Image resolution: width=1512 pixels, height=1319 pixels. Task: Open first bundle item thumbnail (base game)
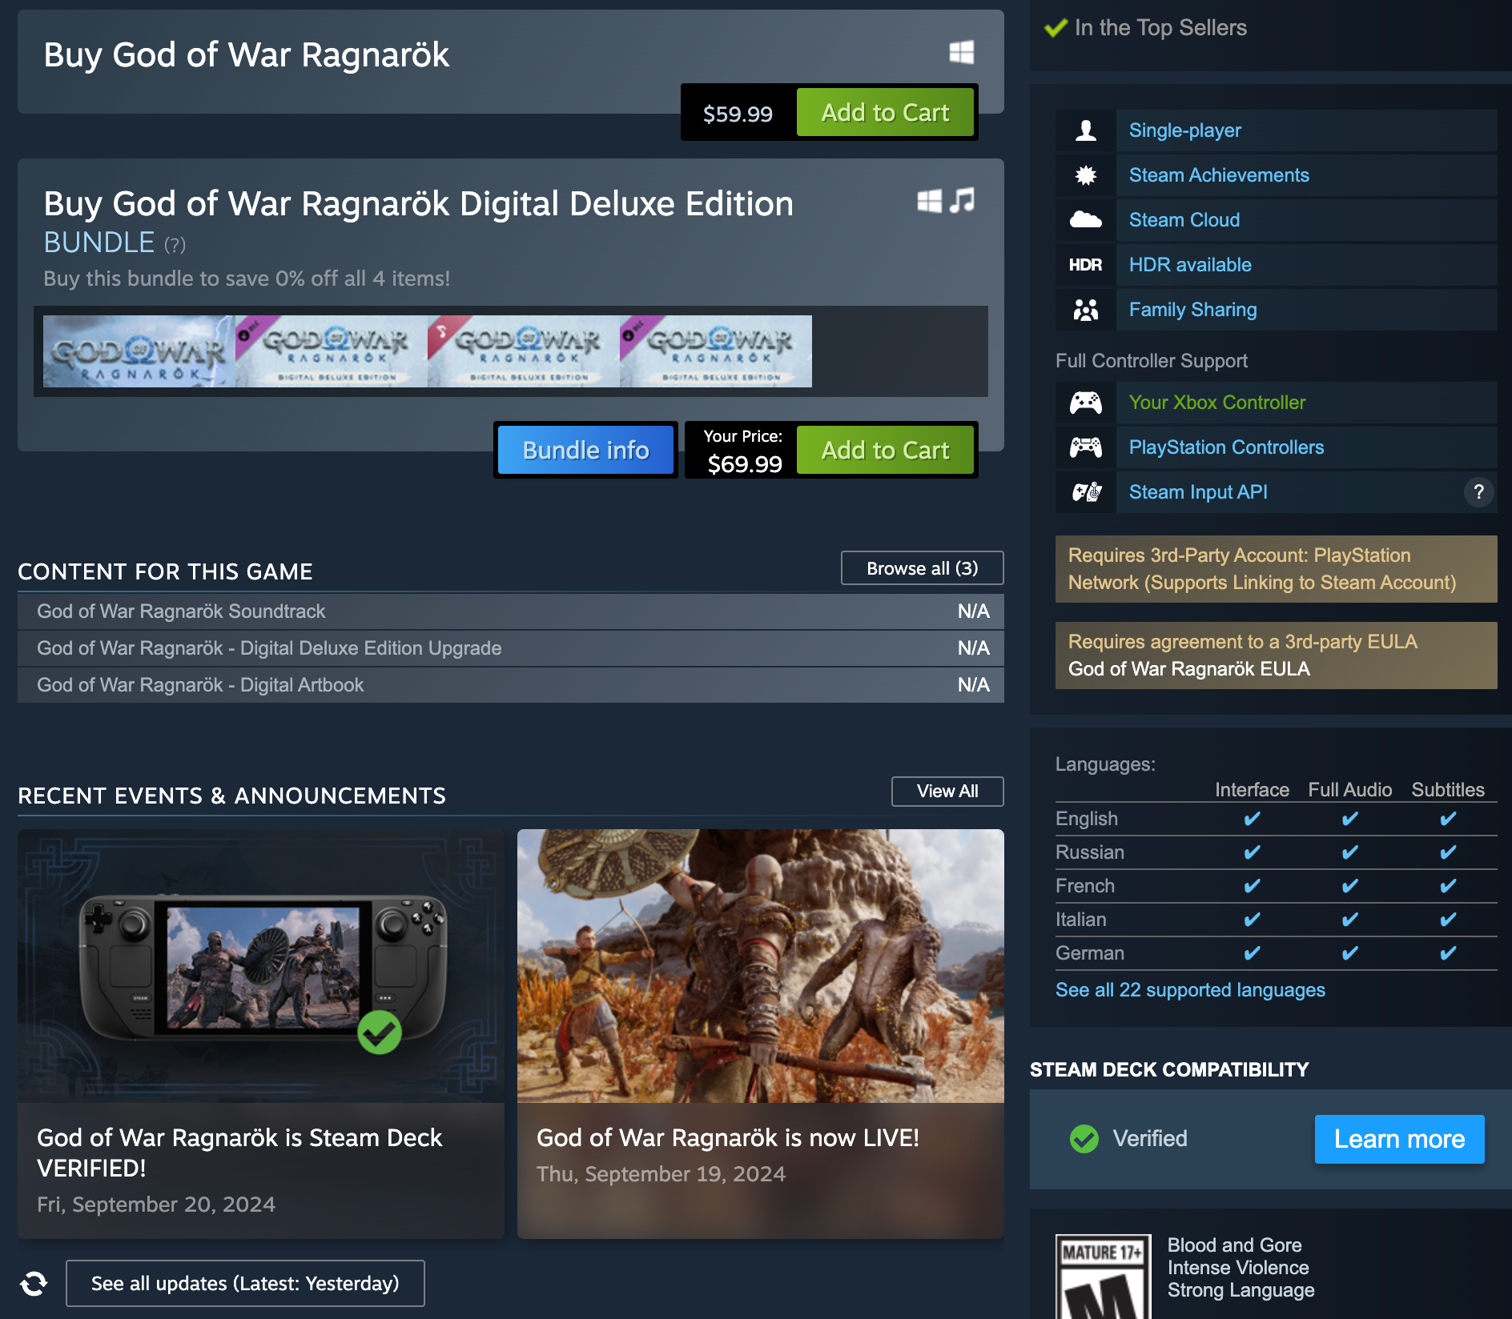click(x=139, y=351)
